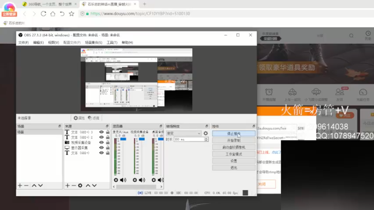This screenshot has width=374, height=210.
Task: Remove the selected scene with minus icon
Action: pyautogui.click(x=27, y=185)
